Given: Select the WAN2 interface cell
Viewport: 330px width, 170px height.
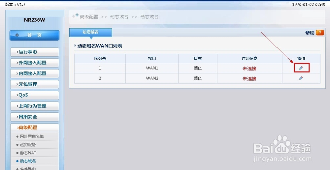Looking at the screenshot, I should coord(152,78).
